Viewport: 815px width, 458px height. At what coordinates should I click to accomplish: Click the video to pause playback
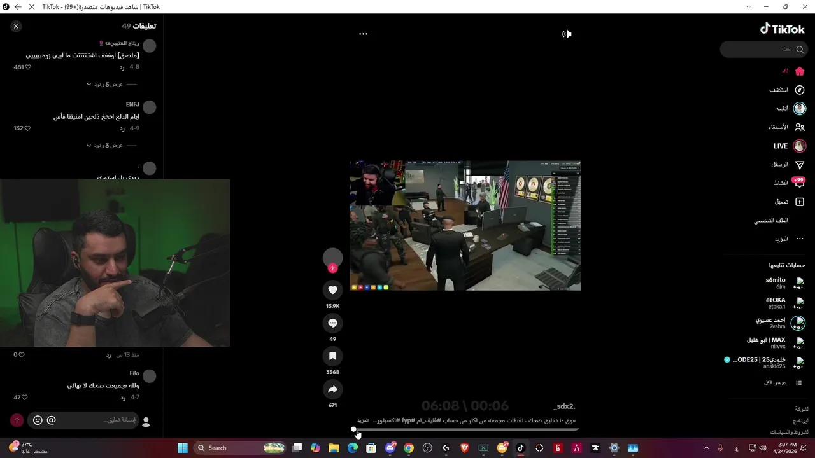click(x=465, y=225)
